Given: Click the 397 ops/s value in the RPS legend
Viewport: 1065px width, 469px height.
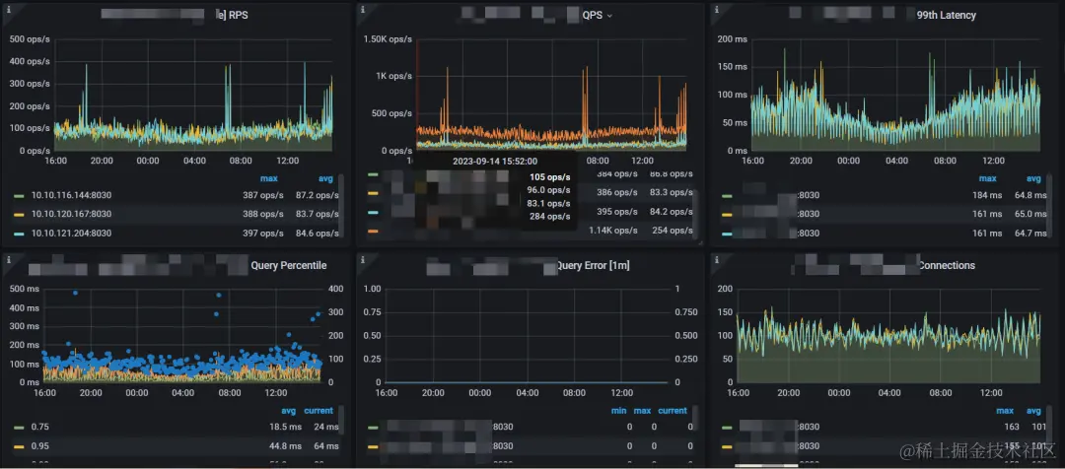Looking at the screenshot, I should pyautogui.click(x=263, y=234).
